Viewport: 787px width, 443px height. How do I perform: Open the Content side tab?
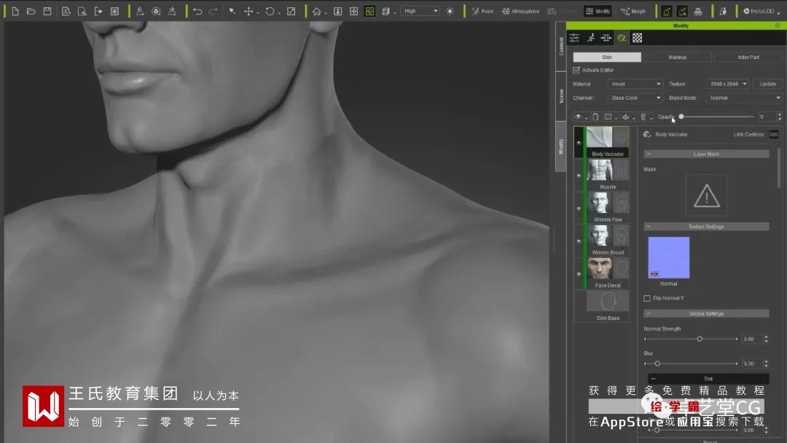[x=560, y=46]
